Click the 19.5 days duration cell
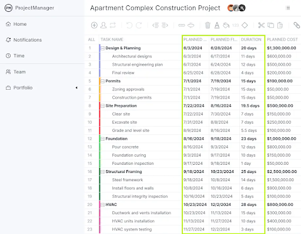 (250, 106)
